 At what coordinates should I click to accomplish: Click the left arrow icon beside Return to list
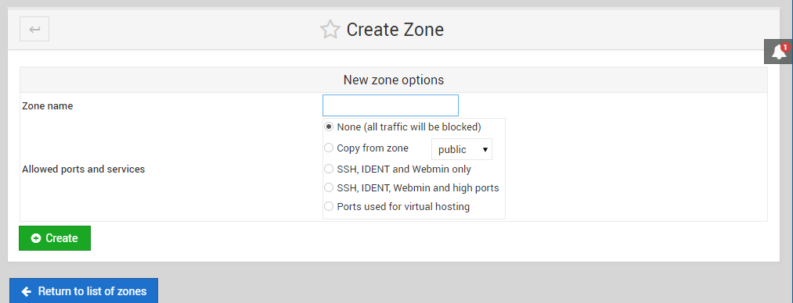pyautogui.click(x=27, y=291)
